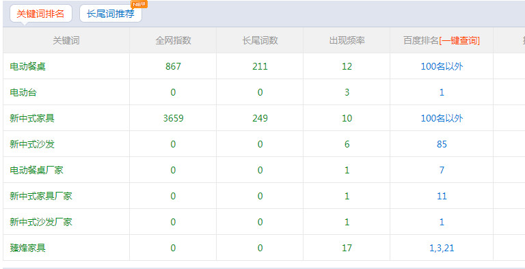Click the 一键查询 link in header
Image resolution: width=525 pixels, height=269 pixels.
point(459,41)
